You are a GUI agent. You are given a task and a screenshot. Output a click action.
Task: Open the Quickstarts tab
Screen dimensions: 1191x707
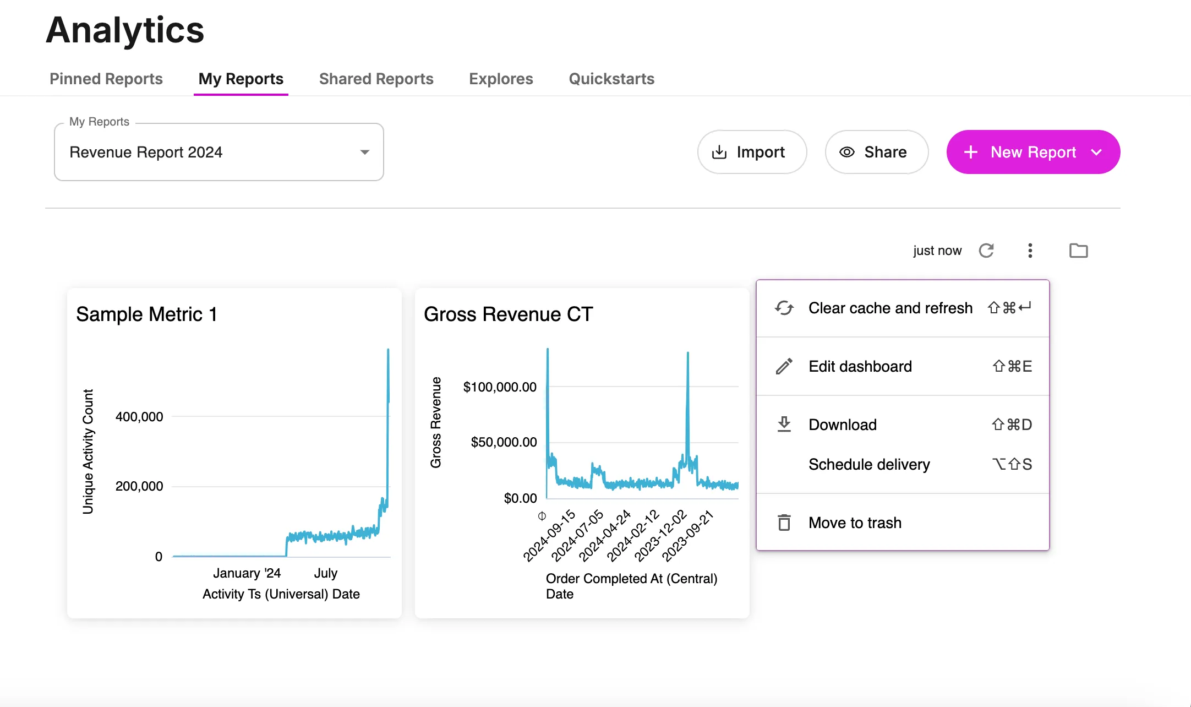coord(611,79)
